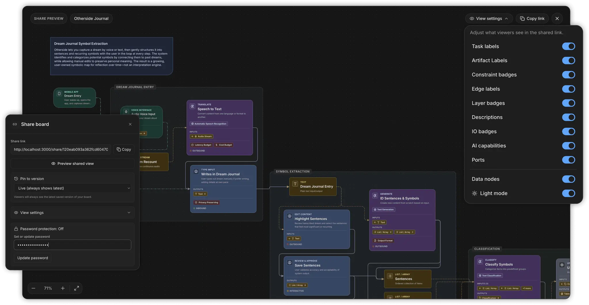
Task: Toggle the Artifact Labels switch
Action: pyautogui.click(x=568, y=60)
